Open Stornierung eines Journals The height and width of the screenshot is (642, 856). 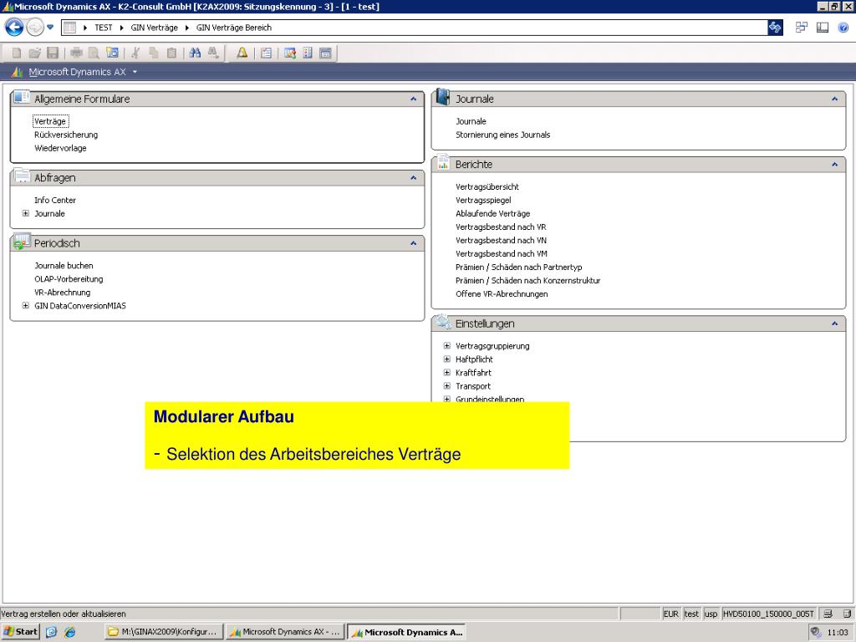[502, 135]
